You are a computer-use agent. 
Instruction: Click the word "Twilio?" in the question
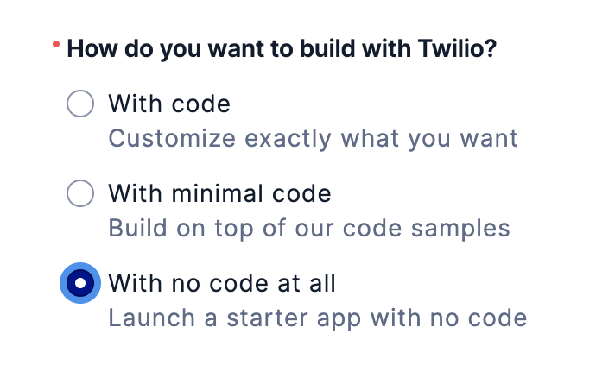(457, 48)
